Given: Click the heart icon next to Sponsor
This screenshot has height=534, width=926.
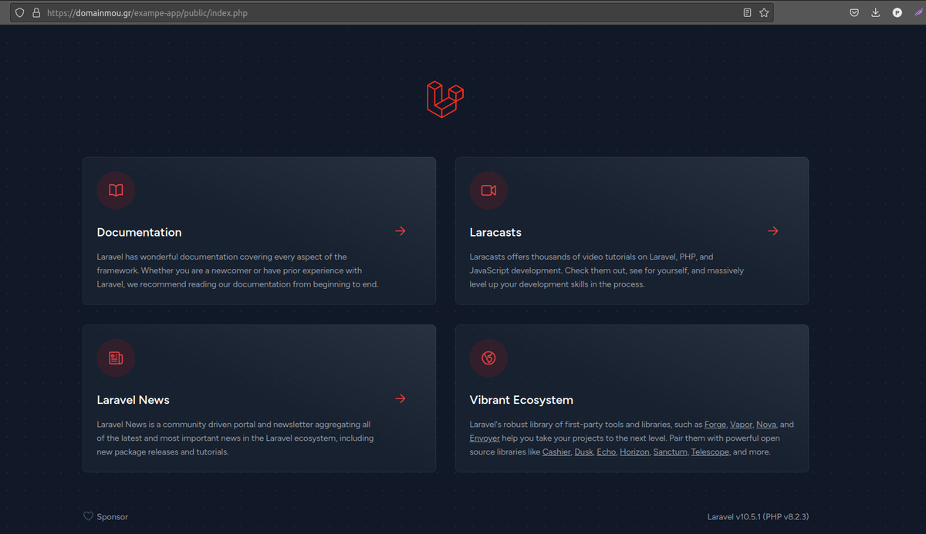Looking at the screenshot, I should pyautogui.click(x=88, y=516).
